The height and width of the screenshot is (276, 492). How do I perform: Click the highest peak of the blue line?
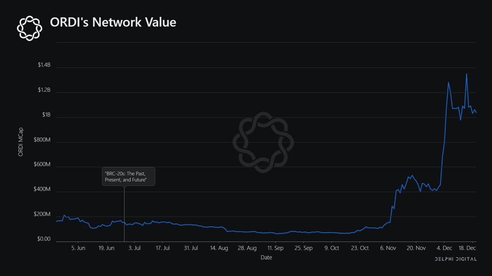466,74
